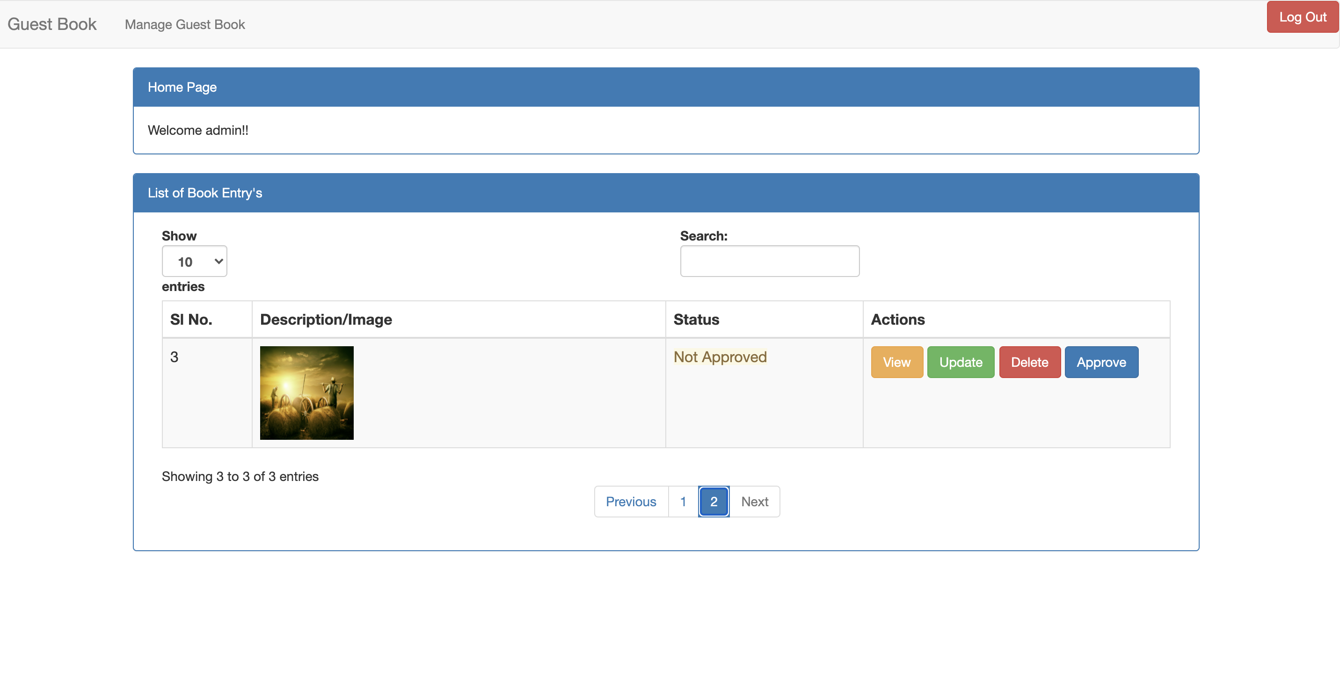Select the active page 2 button
The width and height of the screenshot is (1340, 699).
[x=713, y=502]
